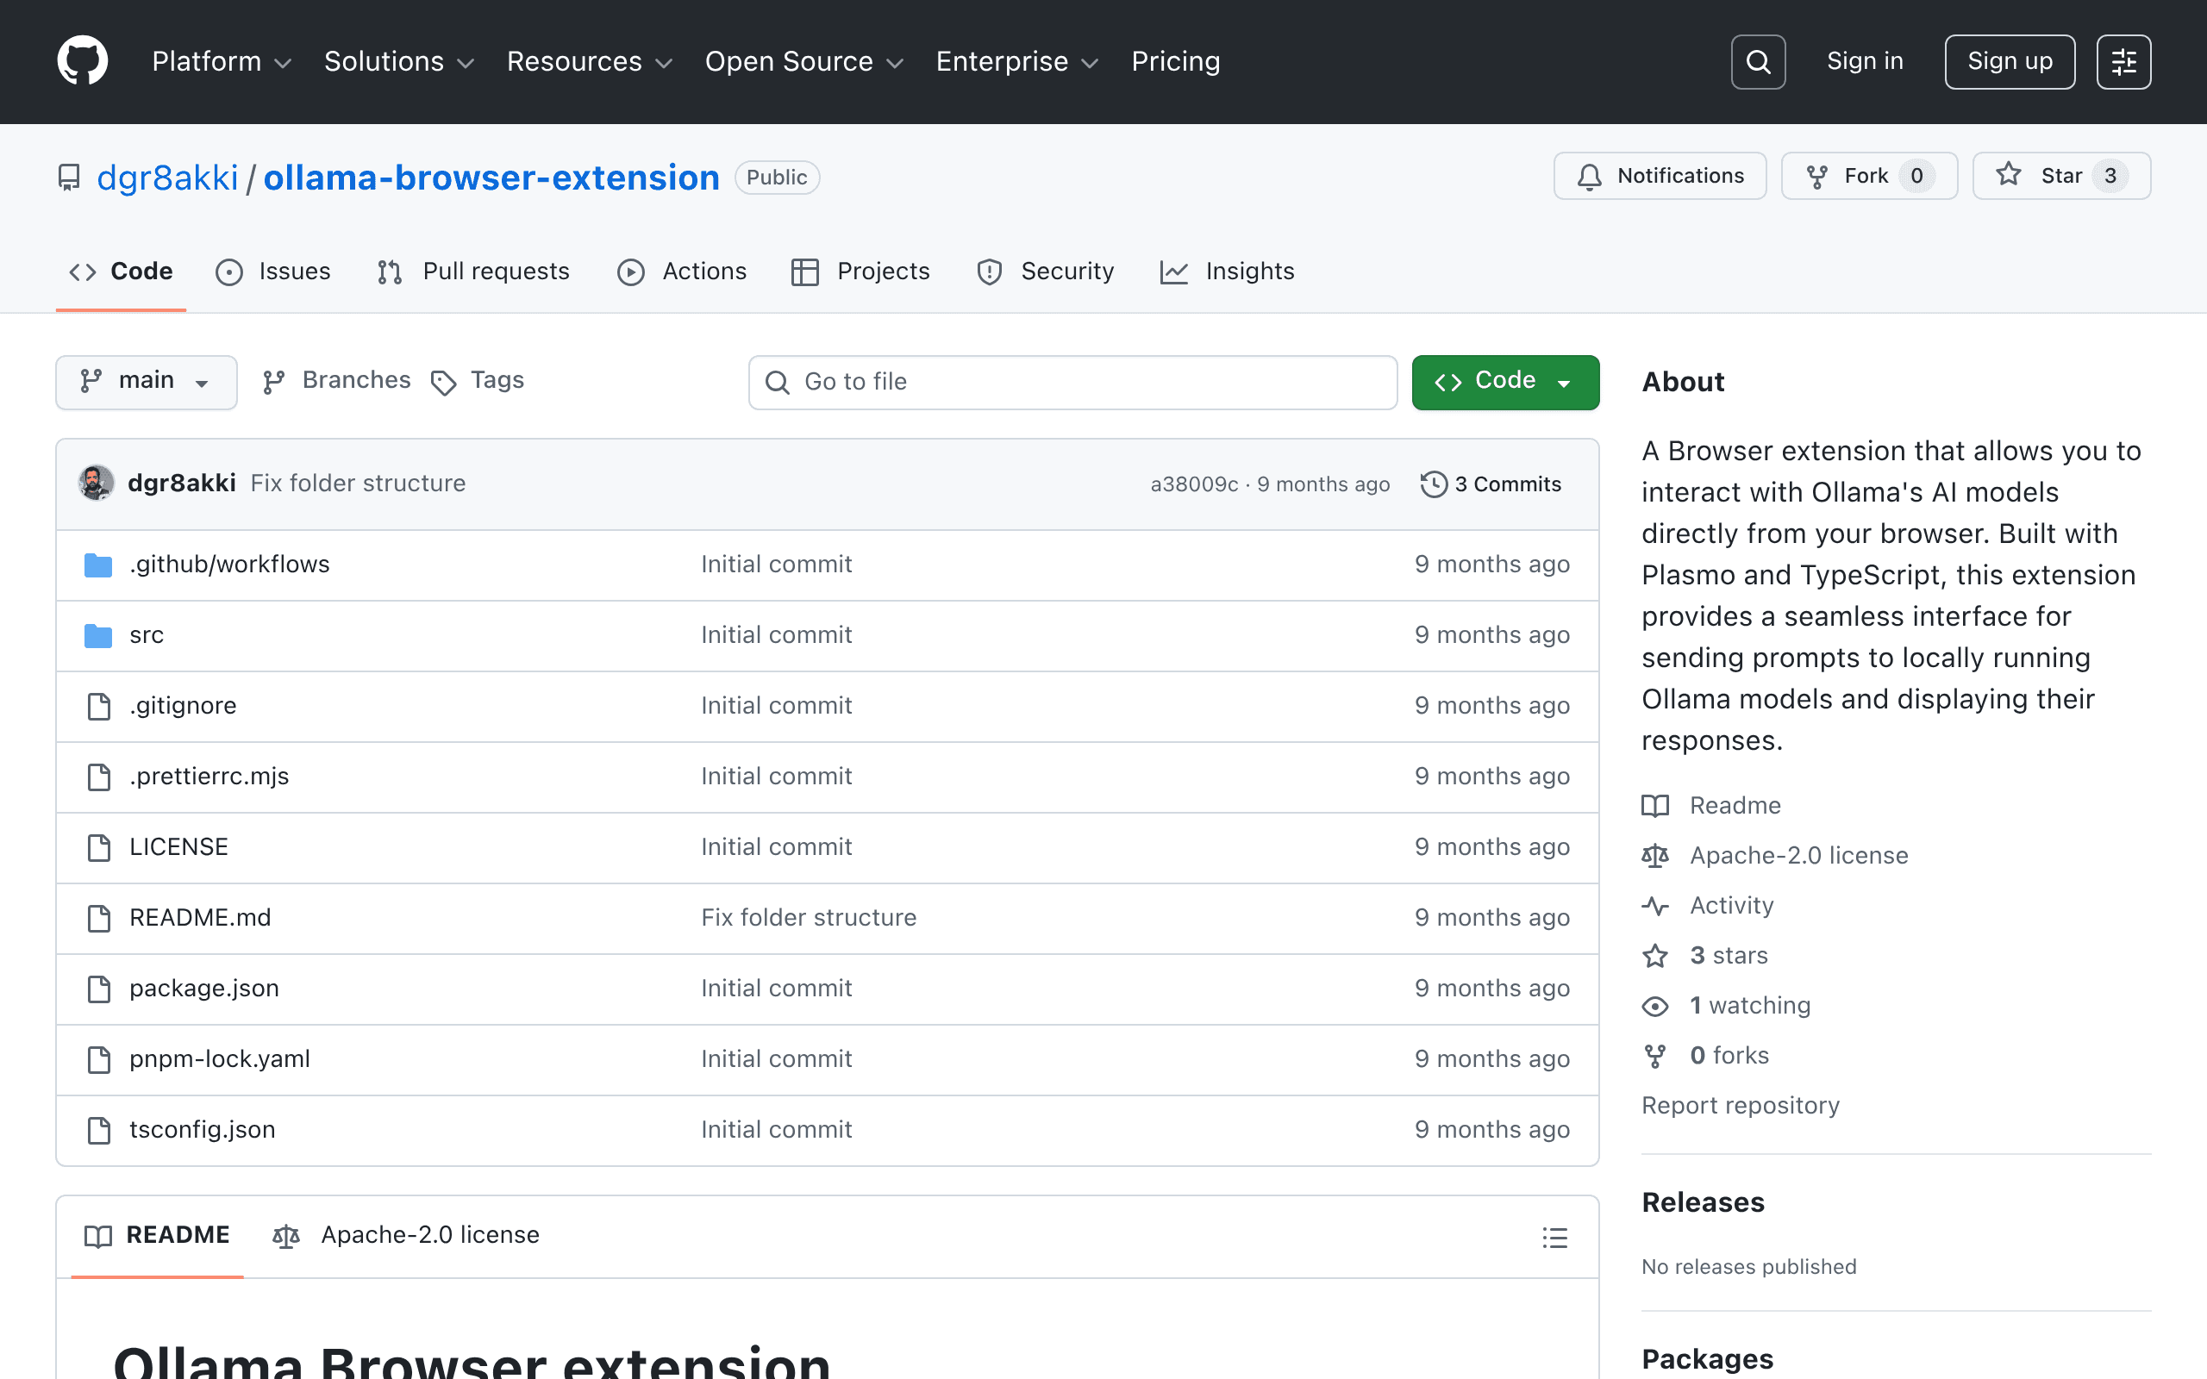Select the Security shield tab icon
2207x1379 pixels.
tap(989, 271)
